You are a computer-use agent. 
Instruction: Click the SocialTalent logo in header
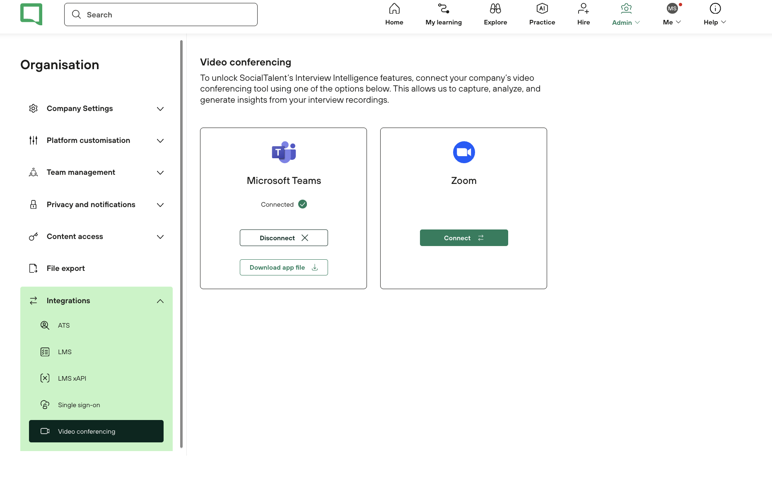click(x=31, y=14)
